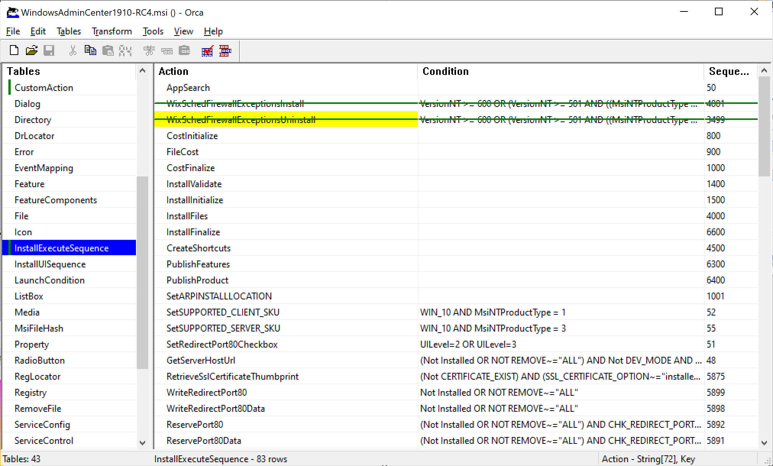
Task: Sort rows by the Action column header
Action: click(286, 71)
